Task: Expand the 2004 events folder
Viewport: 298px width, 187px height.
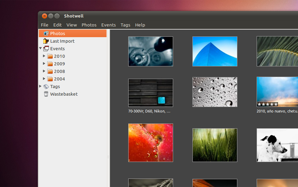Action: [x=44, y=78]
